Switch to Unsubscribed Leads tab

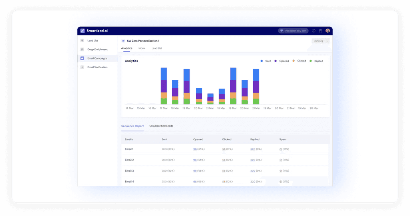[x=161, y=126]
